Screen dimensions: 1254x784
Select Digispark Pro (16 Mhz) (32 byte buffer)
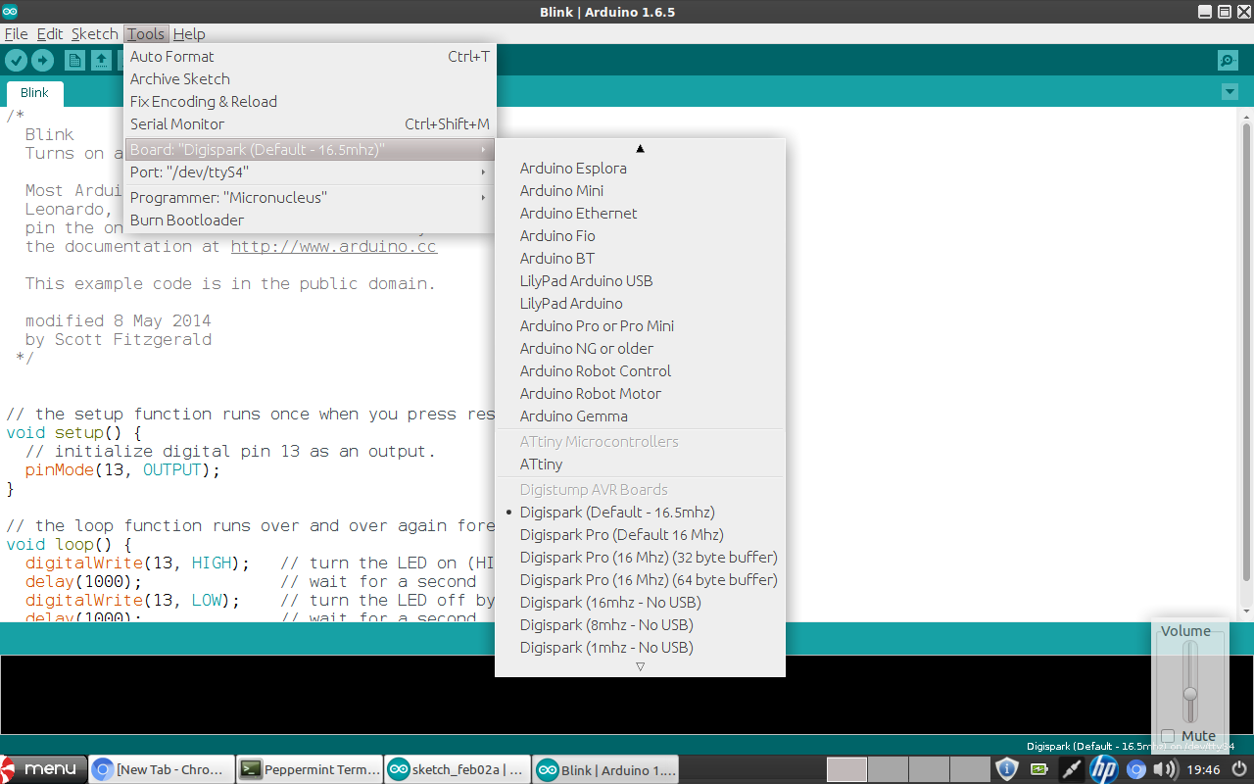pos(641,557)
